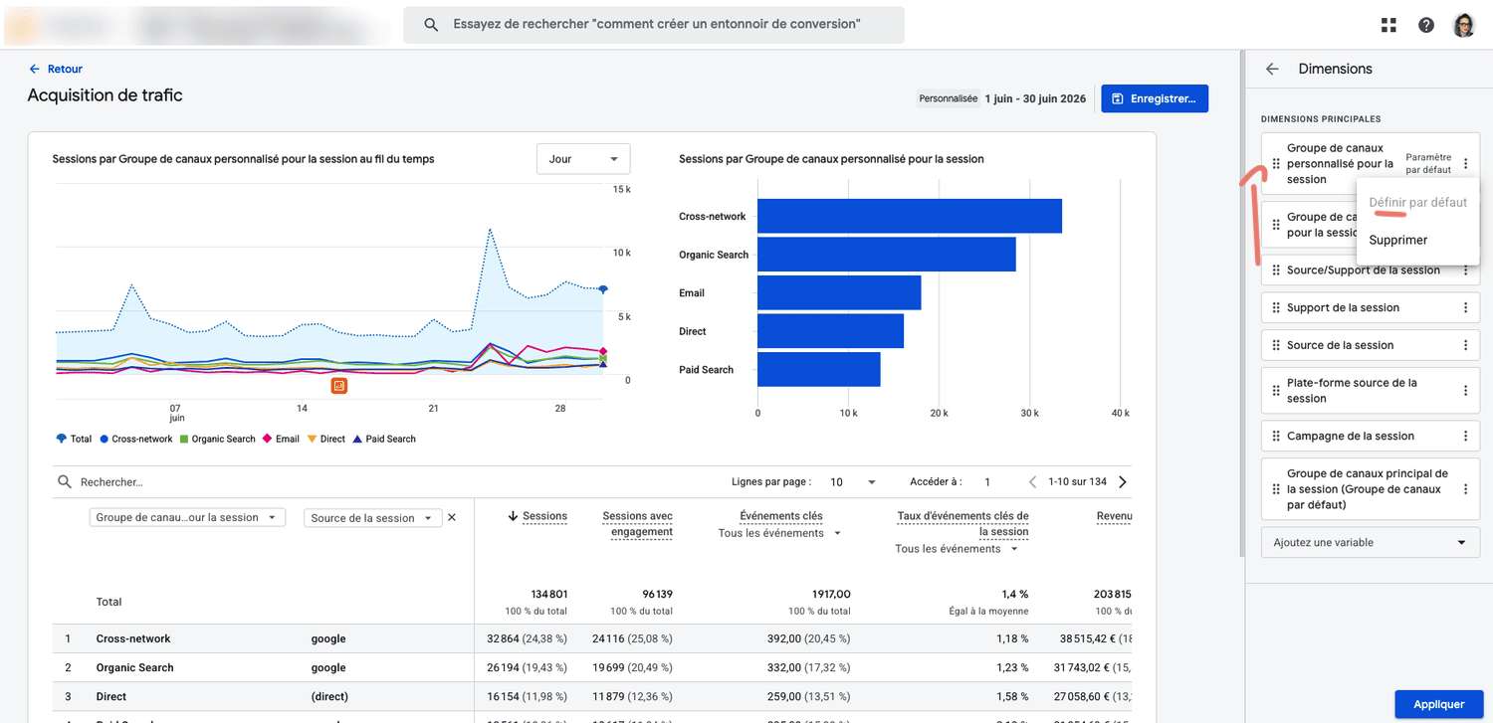Sort by Sessions avec engagement column

(x=637, y=524)
